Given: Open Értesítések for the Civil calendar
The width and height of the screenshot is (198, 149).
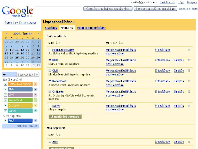Looking at the screenshot, I should [162, 71].
